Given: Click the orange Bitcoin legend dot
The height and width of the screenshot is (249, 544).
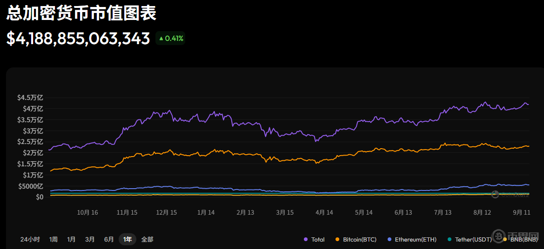Looking at the screenshot, I should click(x=337, y=239).
